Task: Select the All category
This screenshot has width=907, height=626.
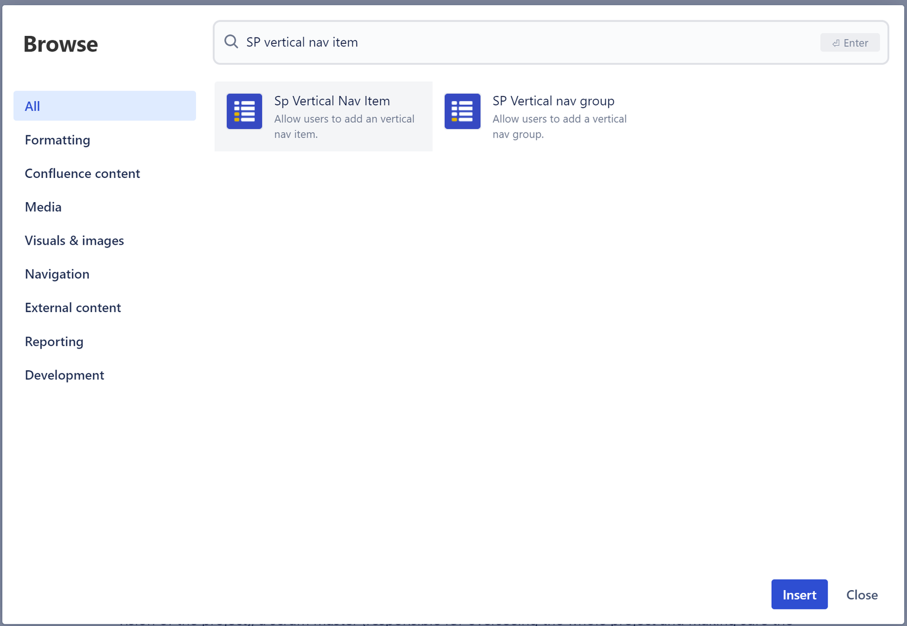Action: click(104, 106)
